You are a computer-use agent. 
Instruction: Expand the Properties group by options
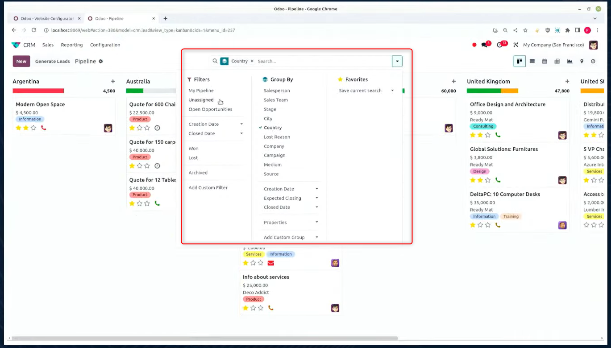pos(291,222)
